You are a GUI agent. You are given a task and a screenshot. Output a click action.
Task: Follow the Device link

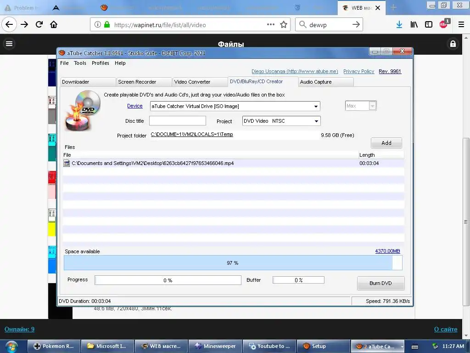pyautogui.click(x=135, y=106)
